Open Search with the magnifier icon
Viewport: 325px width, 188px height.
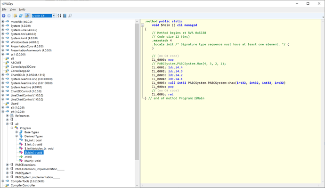click(70, 16)
